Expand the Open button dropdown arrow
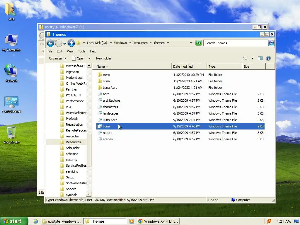Screen dimensions: 300x225 click(x=90, y=58)
